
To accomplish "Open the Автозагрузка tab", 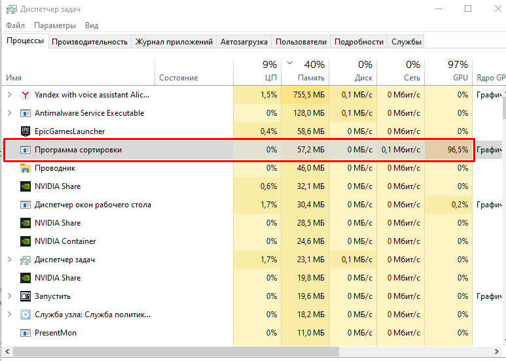I will (x=244, y=42).
